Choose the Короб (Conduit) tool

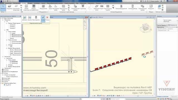[x=102, y=7]
